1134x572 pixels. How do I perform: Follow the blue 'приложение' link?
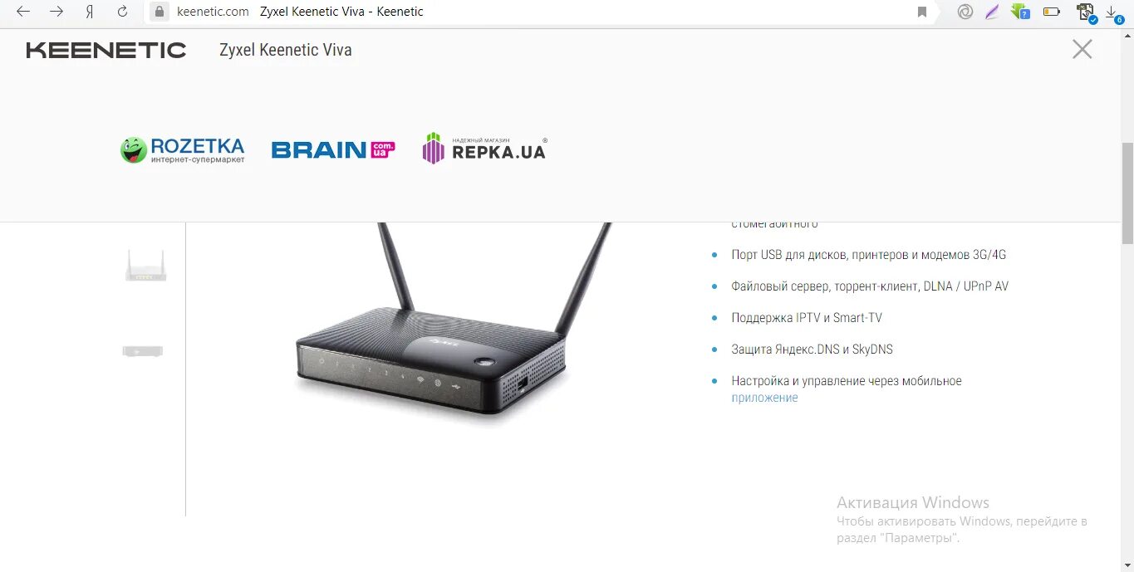pyautogui.click(x=764, y=398)
